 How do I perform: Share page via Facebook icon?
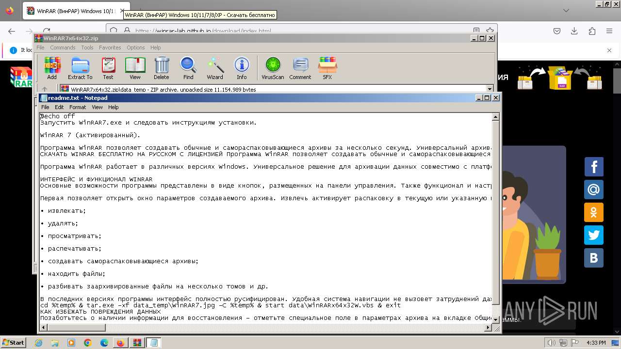tap(593, 167)
